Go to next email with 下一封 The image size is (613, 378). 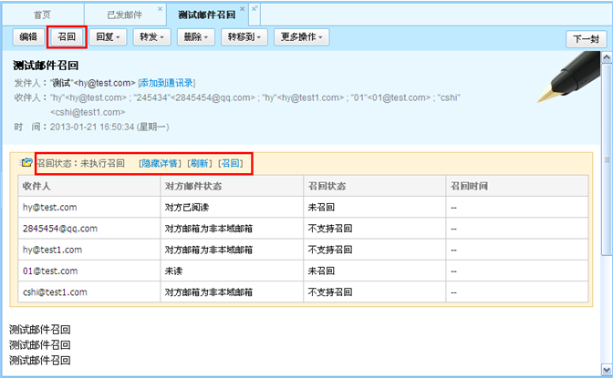point(584,39)
